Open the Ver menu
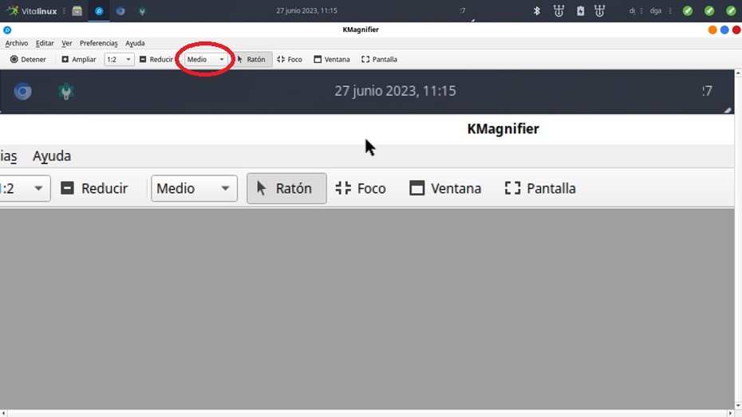 point(67,43)
